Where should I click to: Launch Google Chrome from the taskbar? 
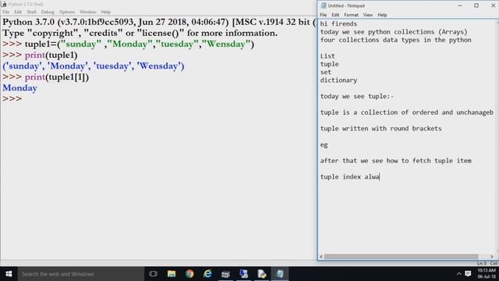tap(189, 274)
